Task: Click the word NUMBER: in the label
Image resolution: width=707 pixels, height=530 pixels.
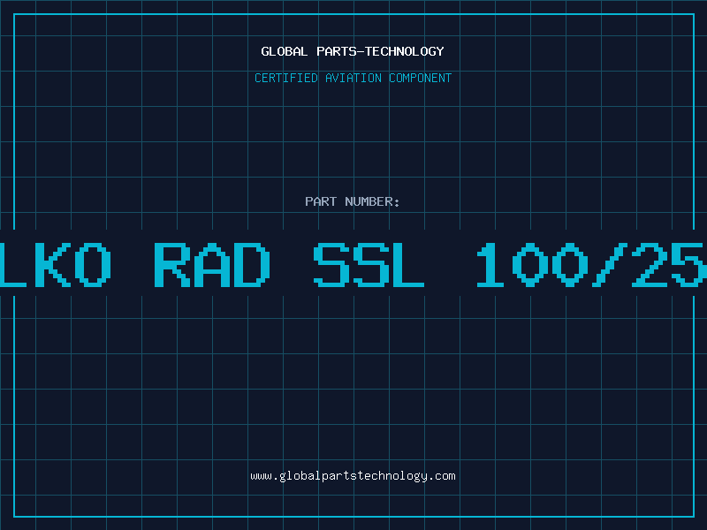Action: coord(372,201)
